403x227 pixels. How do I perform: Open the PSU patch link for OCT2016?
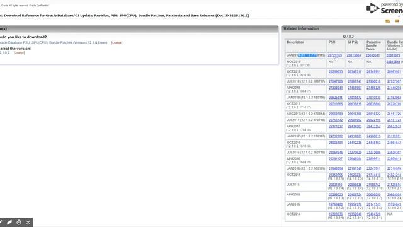click(336, 143)
